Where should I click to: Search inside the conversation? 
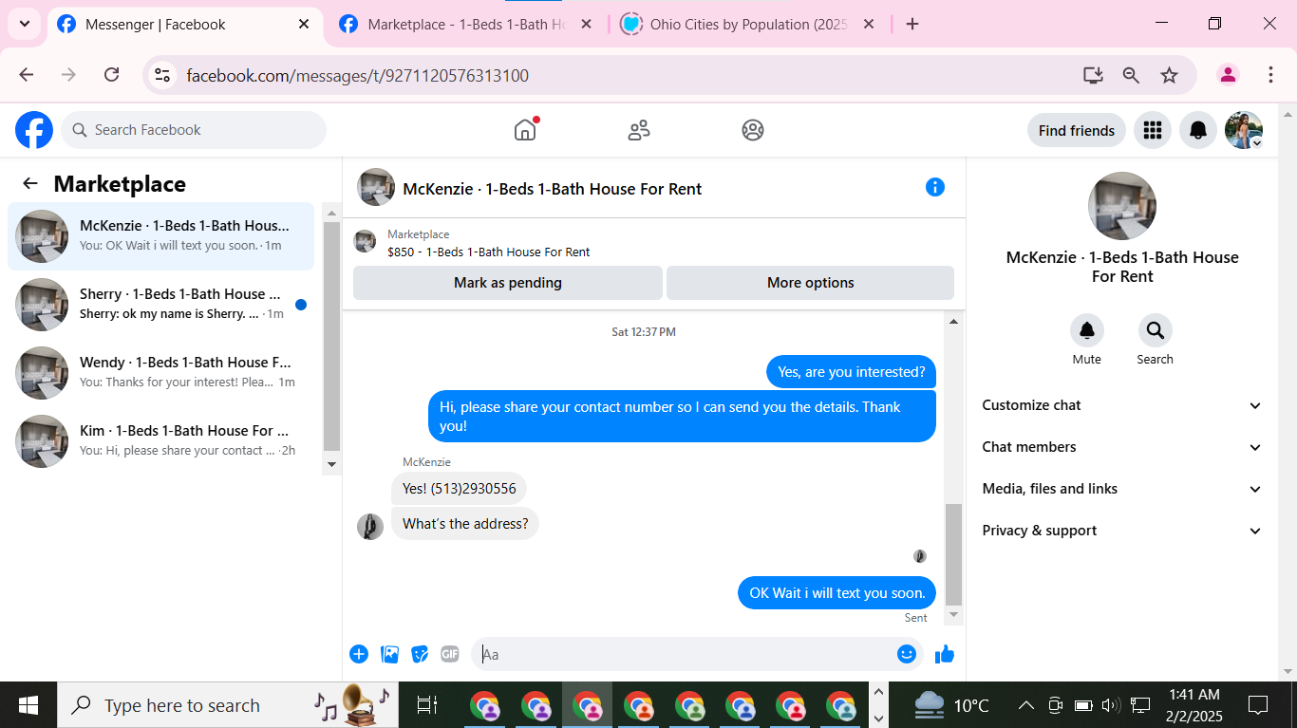tap(1156, 330)
